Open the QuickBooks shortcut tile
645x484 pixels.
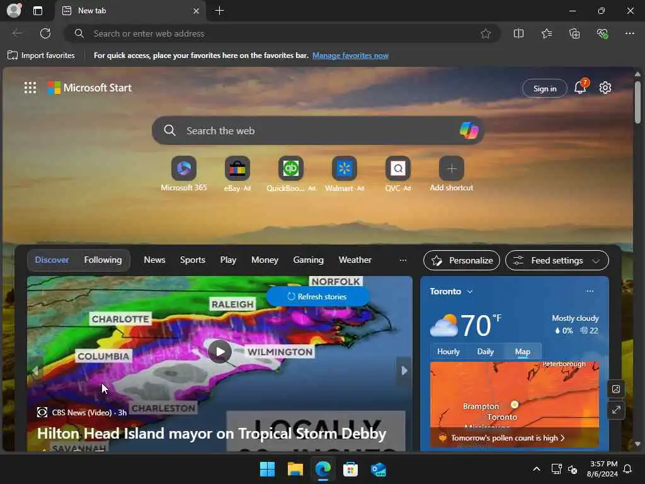291,174
